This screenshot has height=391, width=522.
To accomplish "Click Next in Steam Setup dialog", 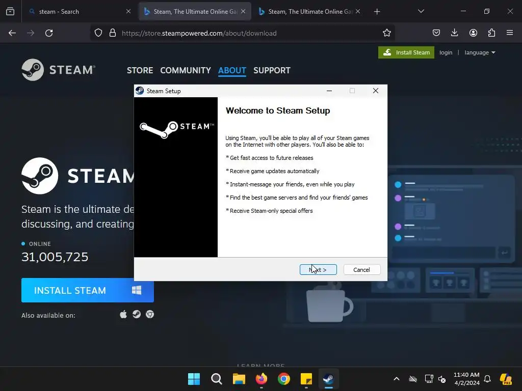I will (x=318, y=270).
